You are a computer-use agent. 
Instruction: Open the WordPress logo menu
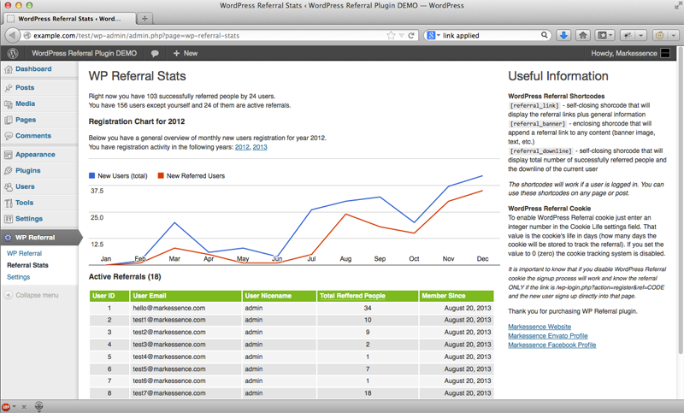point(13,53)
